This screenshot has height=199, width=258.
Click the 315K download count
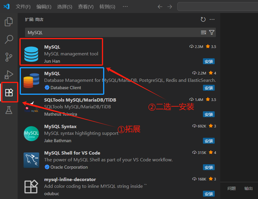click(199, 152)
